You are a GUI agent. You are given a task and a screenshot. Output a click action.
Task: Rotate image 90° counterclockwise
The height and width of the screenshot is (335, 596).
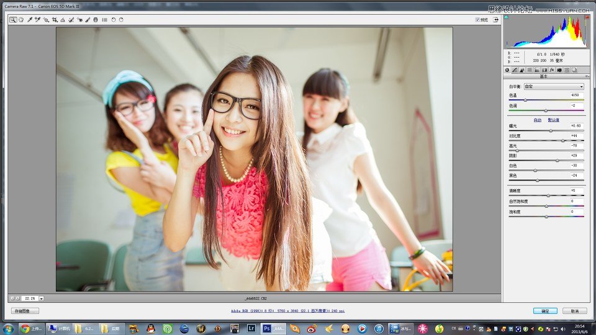click(x=113, y=20)
